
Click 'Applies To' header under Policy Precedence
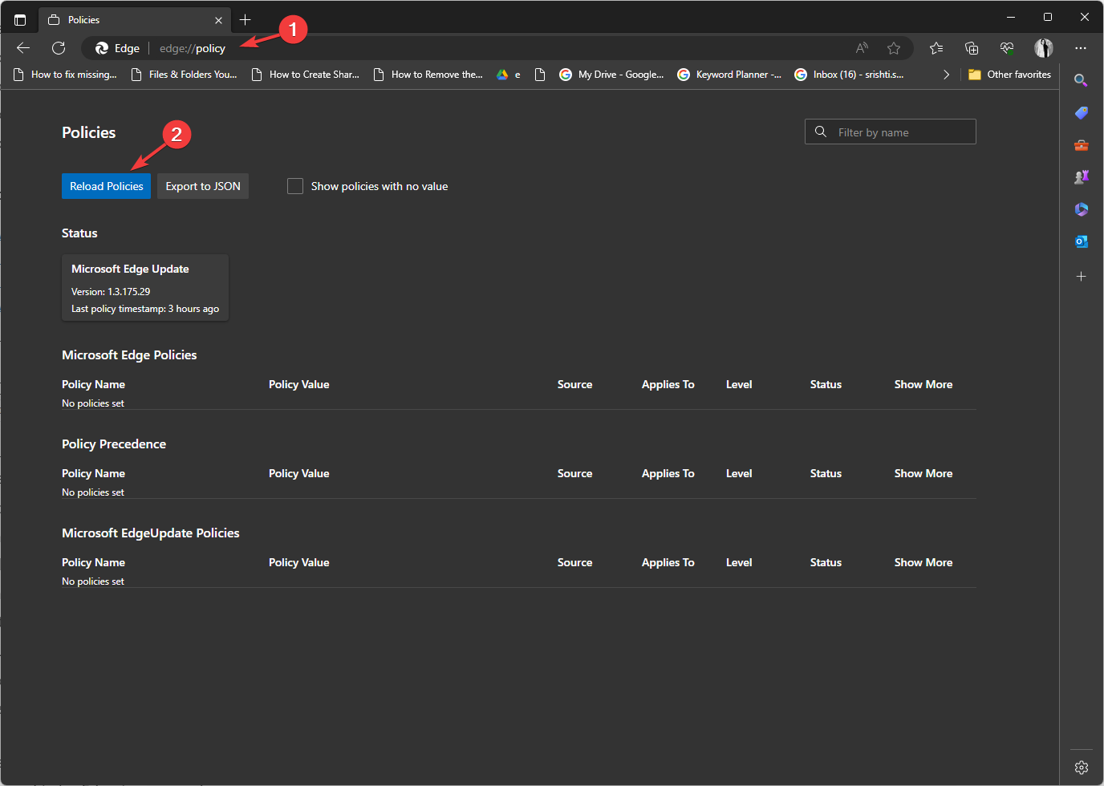tap(668, 474)
